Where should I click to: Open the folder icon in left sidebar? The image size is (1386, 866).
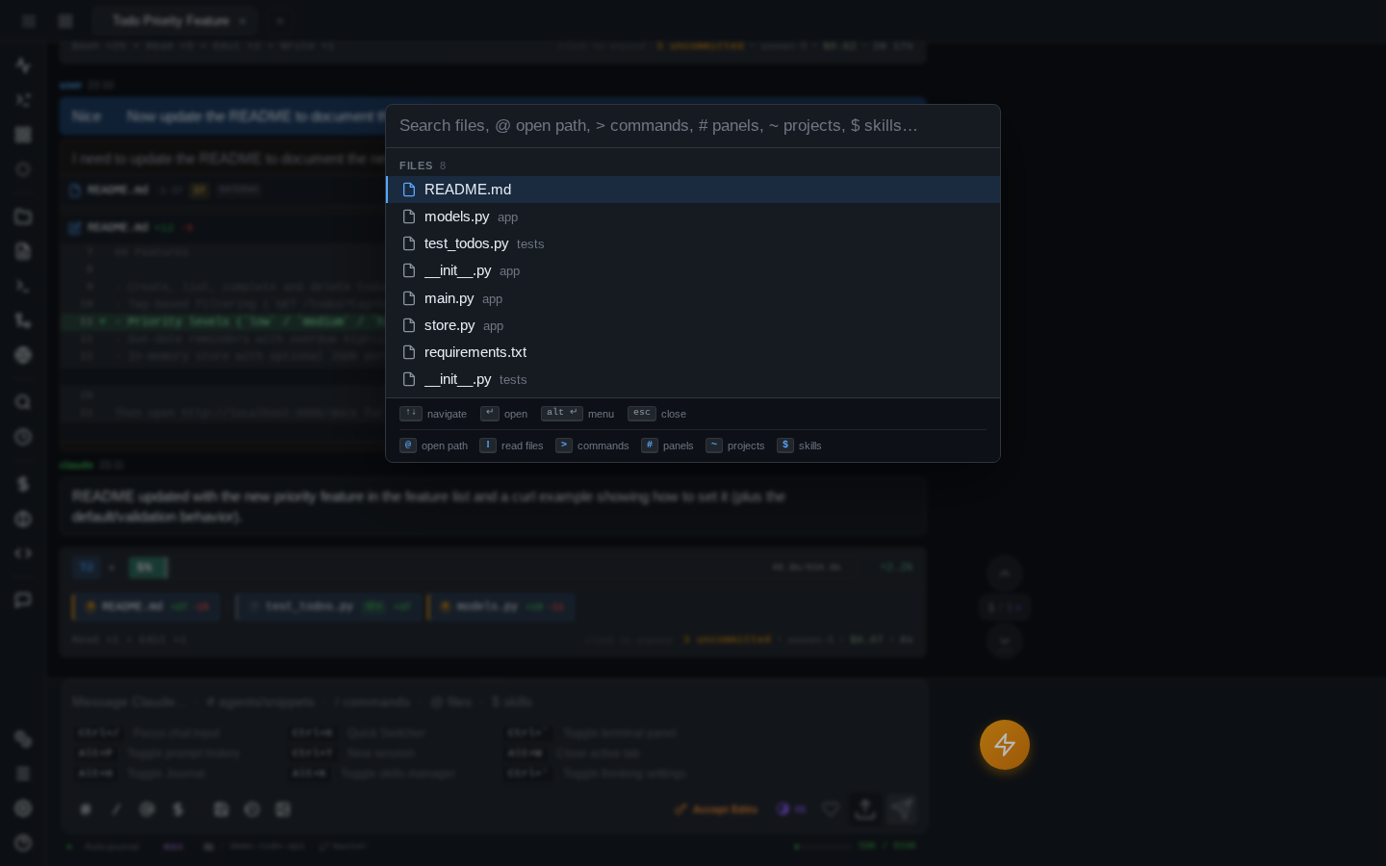tap(23, 216)
